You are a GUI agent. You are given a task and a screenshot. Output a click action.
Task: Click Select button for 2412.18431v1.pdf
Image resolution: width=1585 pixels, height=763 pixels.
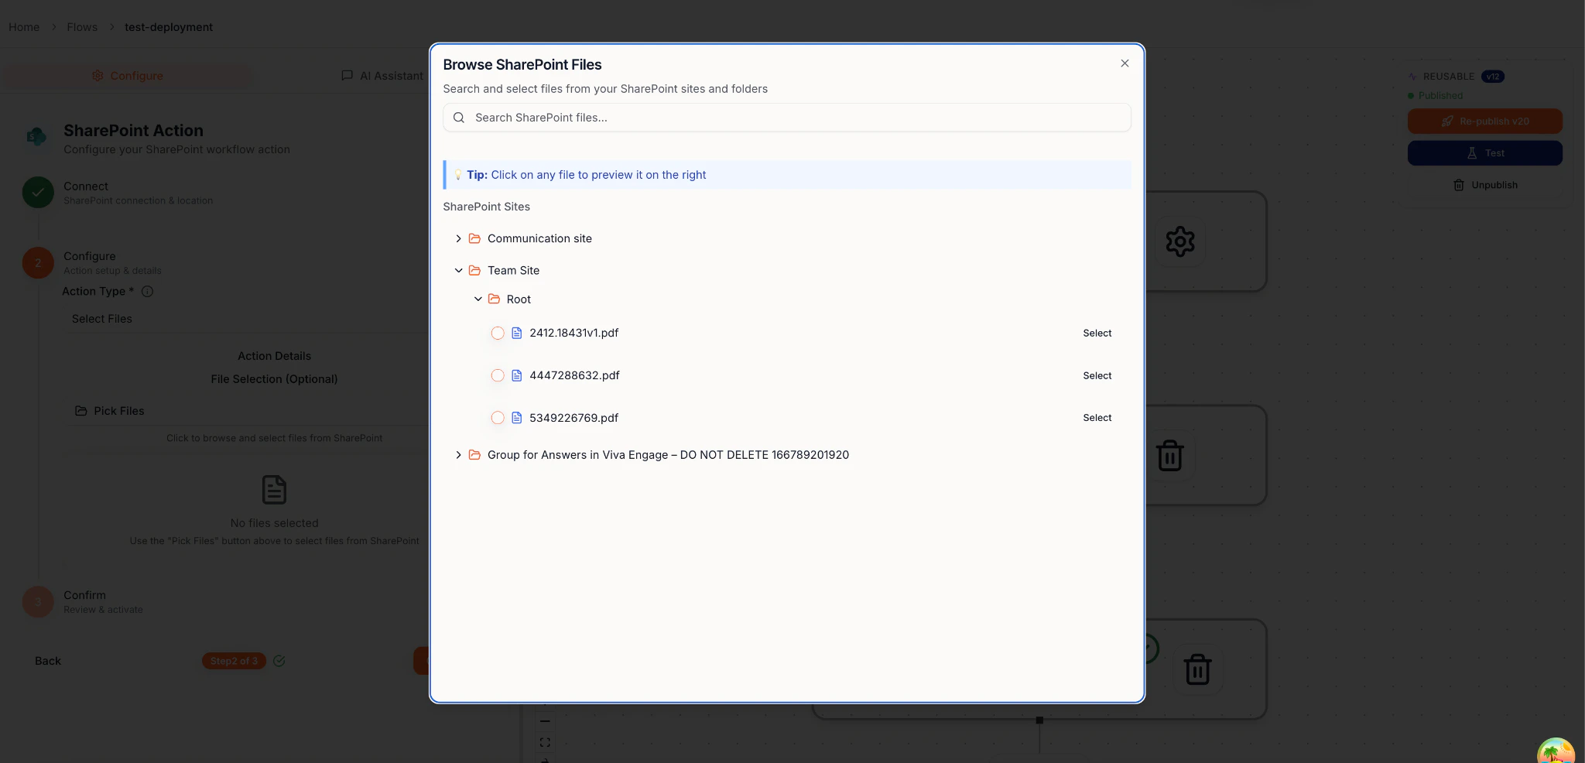(1097, 333)
